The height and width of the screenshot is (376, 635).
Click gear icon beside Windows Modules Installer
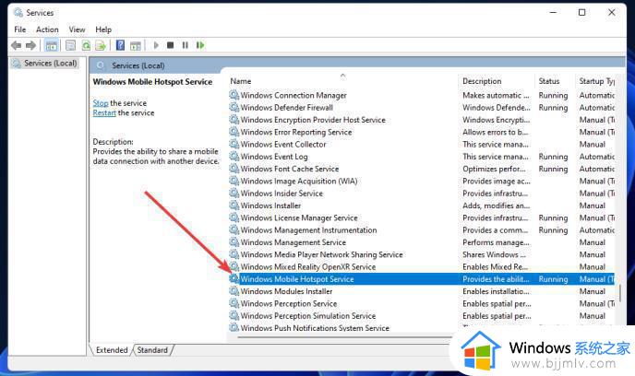pos(234,290)
